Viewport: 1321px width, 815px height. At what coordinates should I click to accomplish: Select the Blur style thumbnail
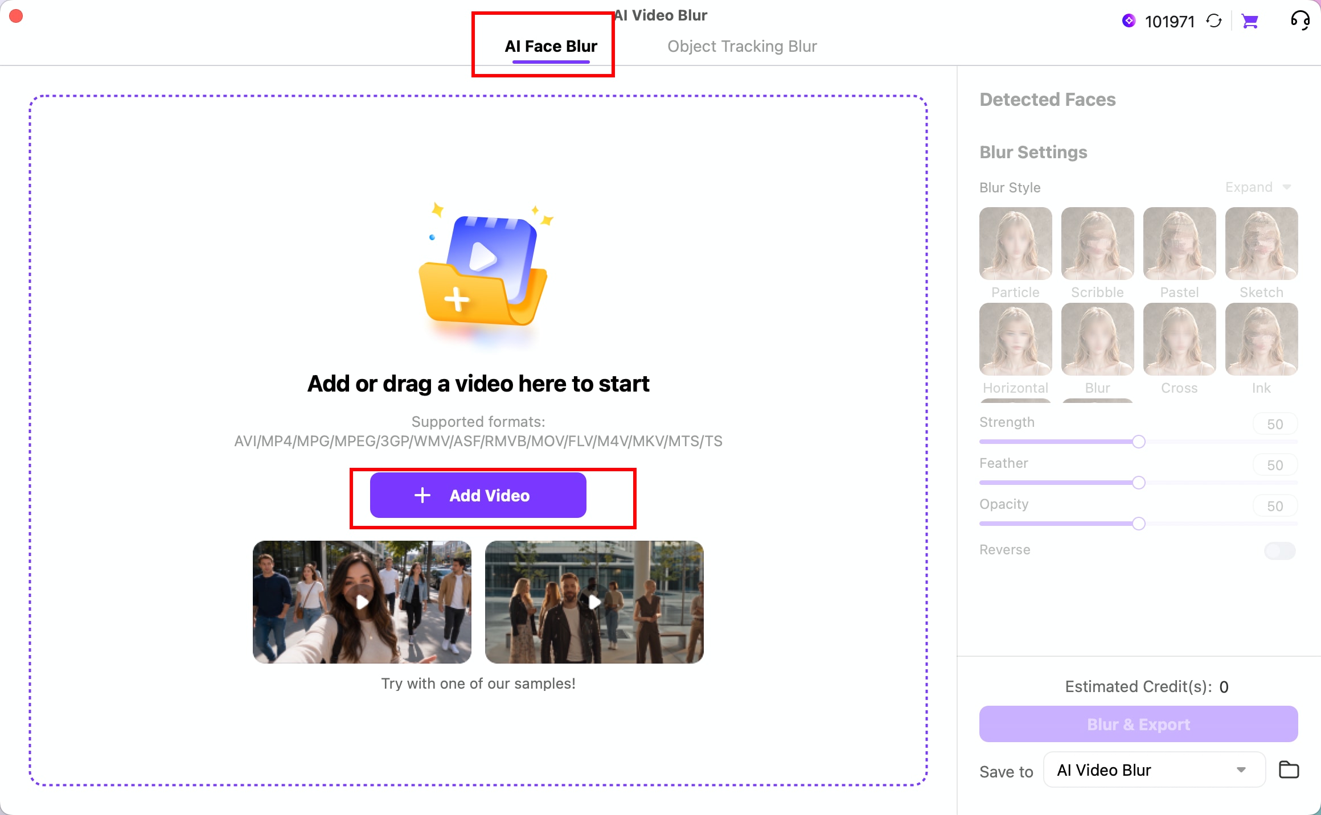click(1097, 339)
